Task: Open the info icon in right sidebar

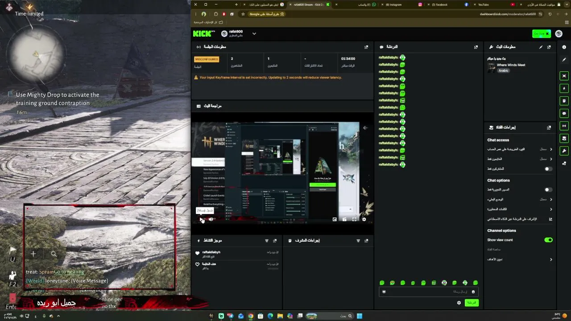Action: coord(564,47)
